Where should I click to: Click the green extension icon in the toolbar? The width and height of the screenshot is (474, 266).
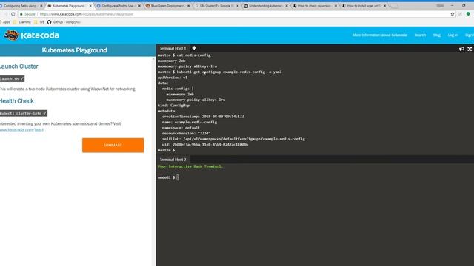[468, 14]
